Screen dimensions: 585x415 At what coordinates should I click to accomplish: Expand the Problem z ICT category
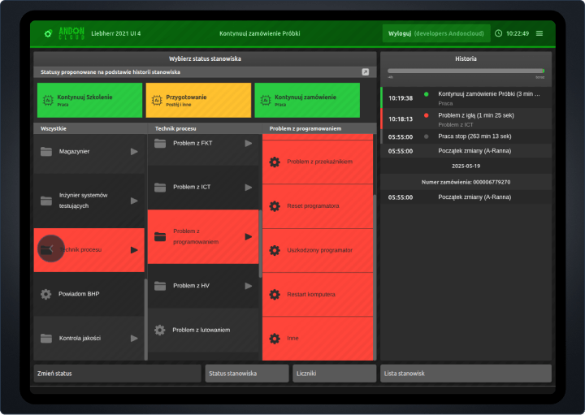203,188
